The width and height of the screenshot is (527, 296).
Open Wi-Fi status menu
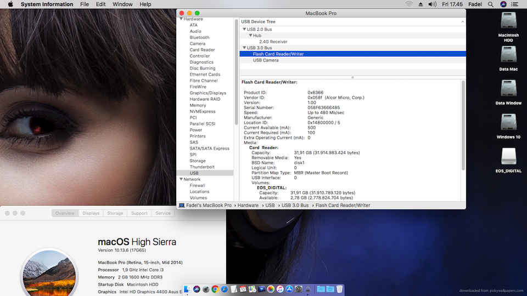(x=408, y=4)
